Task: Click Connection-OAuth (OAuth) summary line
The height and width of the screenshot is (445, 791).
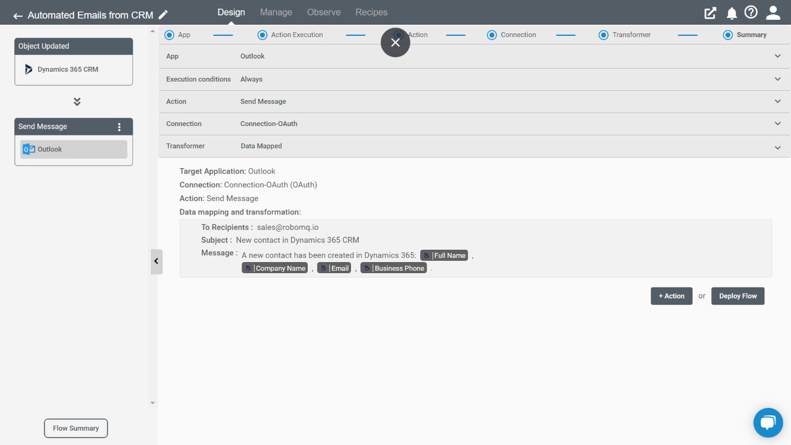Action: pyautogui.click(x=248, y=185)
